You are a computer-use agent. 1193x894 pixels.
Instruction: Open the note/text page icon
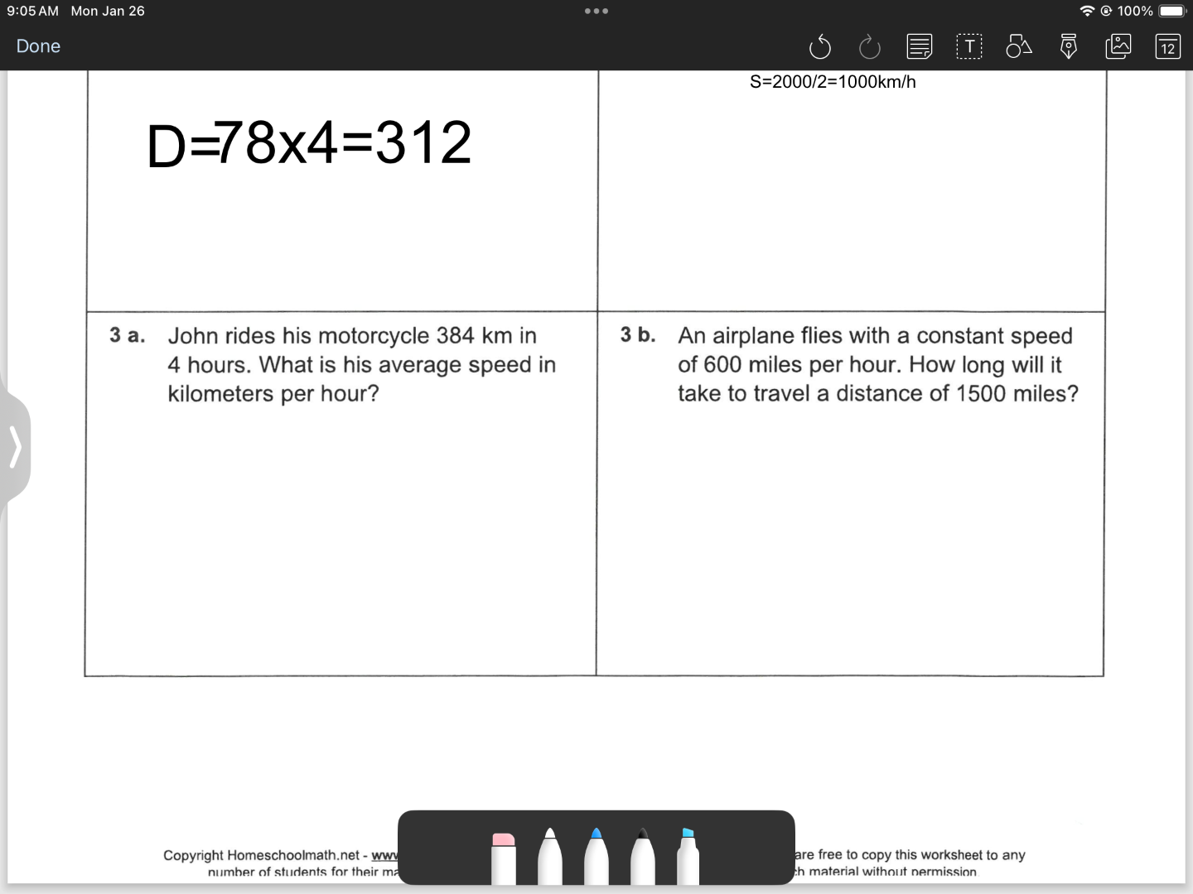[919, 47]
